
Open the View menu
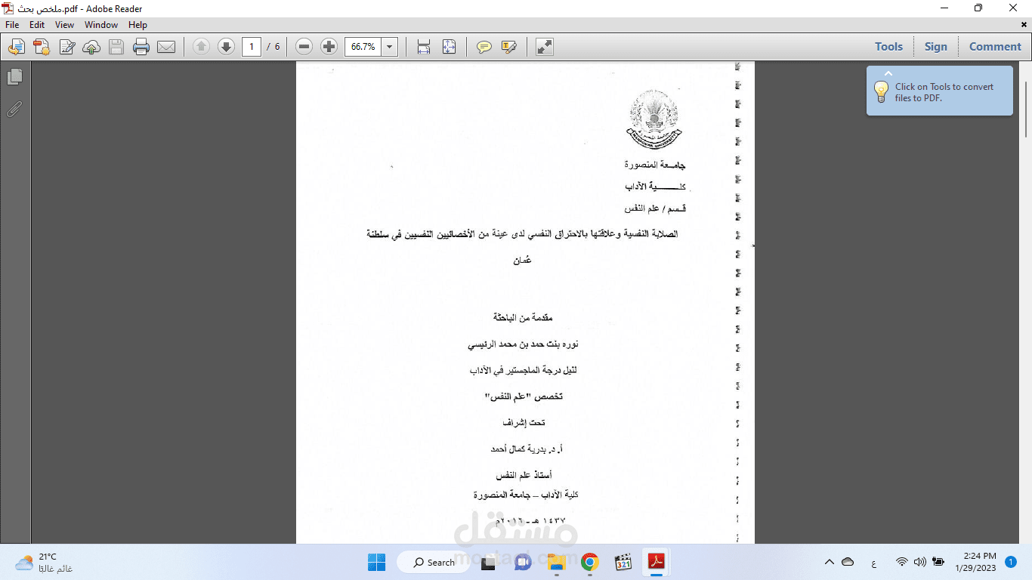click(x=64, y=24)
